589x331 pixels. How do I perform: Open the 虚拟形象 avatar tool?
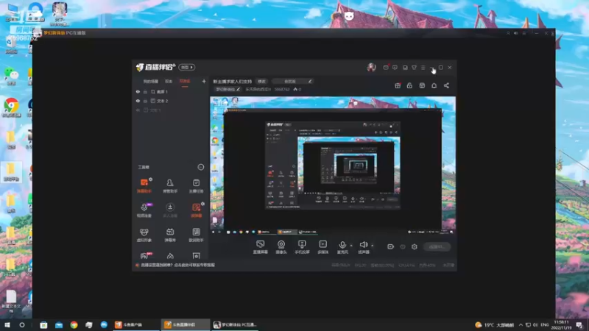pos(144,235)
